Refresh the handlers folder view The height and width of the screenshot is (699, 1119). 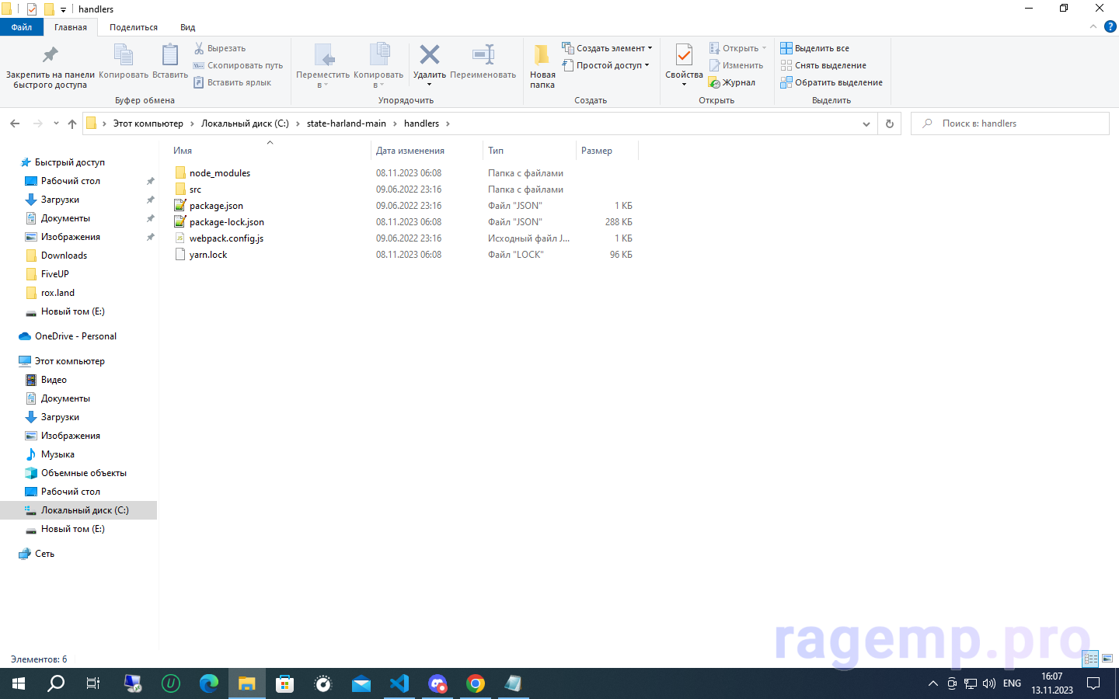pyautogui.click(x=890, y=123)
